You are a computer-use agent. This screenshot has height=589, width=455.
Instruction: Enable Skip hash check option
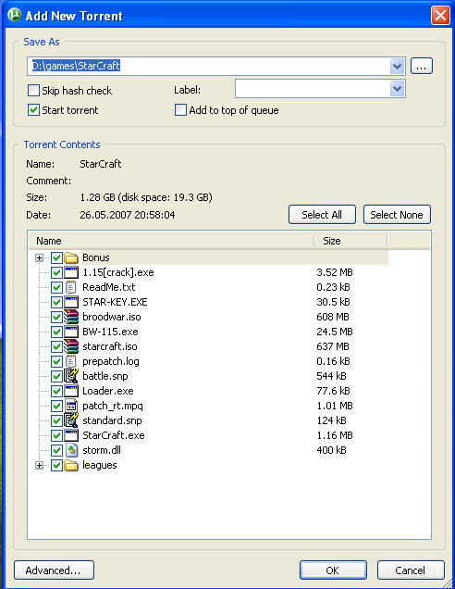click(x=33, y=90)
